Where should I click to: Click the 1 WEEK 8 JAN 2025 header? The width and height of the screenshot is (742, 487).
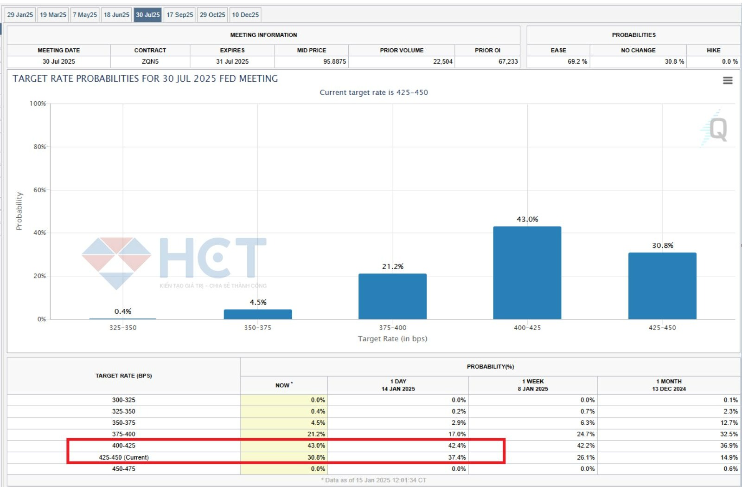[x=533, y=385]
